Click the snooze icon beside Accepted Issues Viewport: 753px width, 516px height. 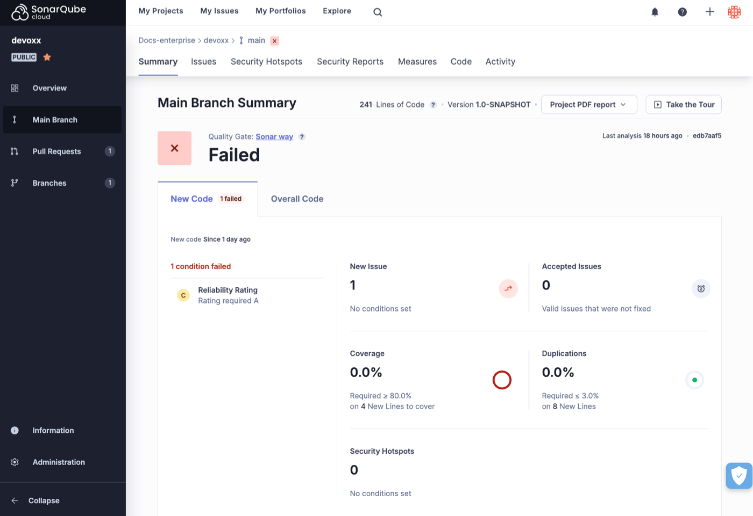(x=701, y=288)
